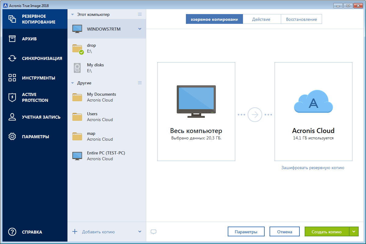Open the Создать копию dropdown arrow
Viewport: 366px width, 244px height.
coord(354,231)
